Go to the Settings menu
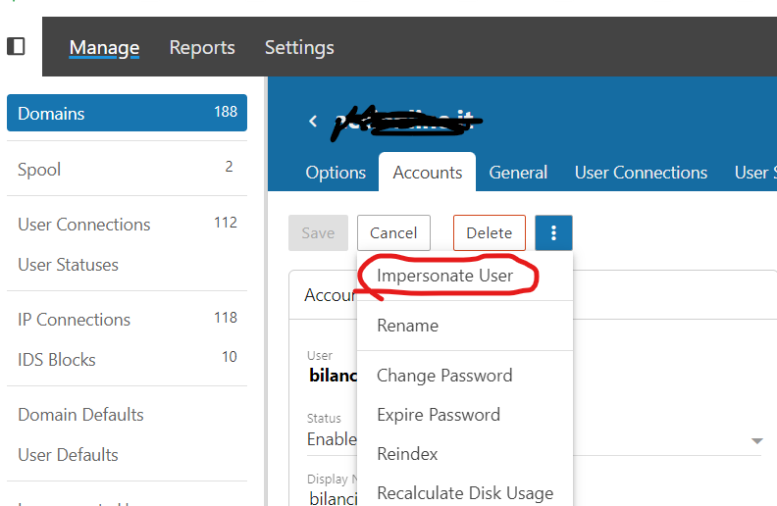777x506 pixels. pyautogui.click(x=299, y=47)
